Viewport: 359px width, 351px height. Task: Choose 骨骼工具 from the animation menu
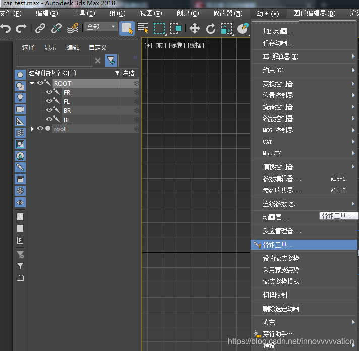(x=304, y=245)
